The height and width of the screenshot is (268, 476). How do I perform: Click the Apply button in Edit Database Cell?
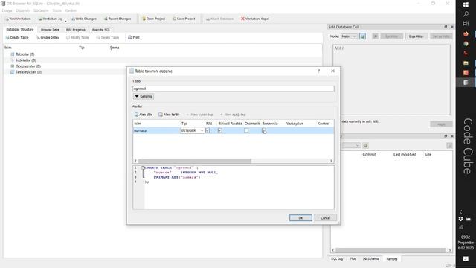441,124
